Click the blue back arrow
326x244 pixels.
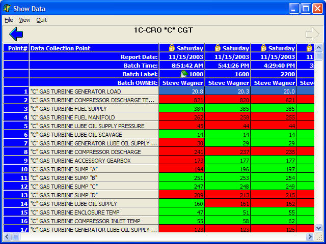tap(16, 34)
